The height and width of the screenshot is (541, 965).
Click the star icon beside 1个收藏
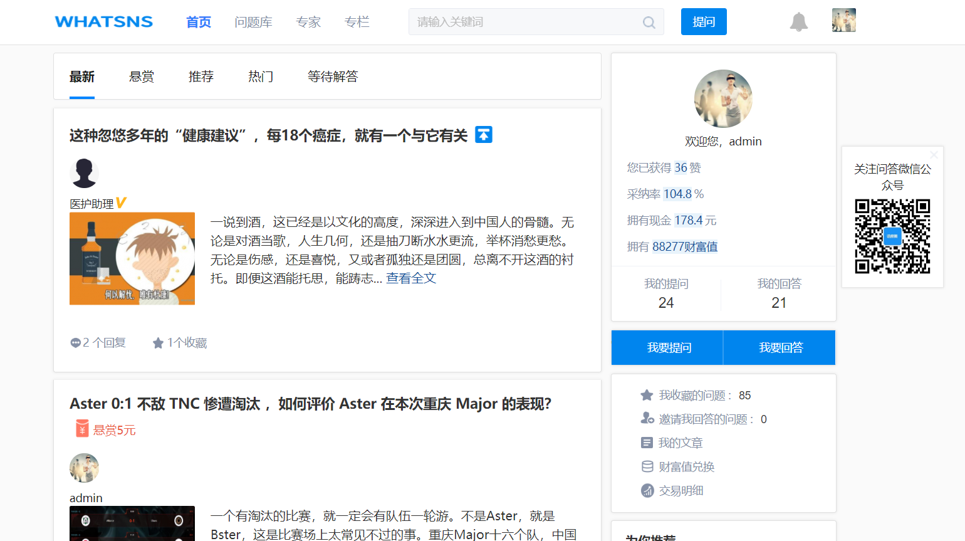158,343
